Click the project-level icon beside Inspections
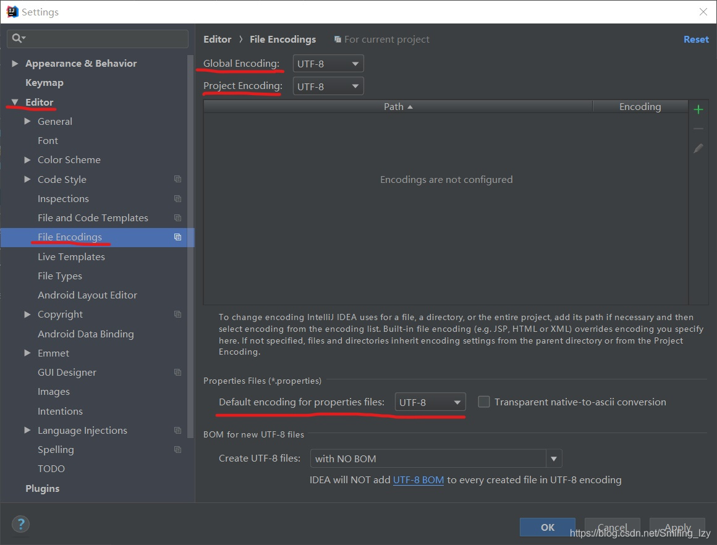 (x=178, y=198)
